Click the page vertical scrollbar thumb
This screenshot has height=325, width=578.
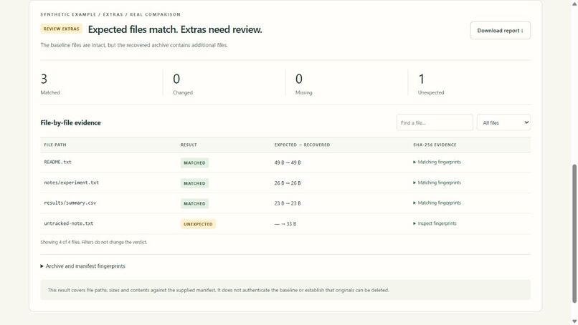click(574, 233)
